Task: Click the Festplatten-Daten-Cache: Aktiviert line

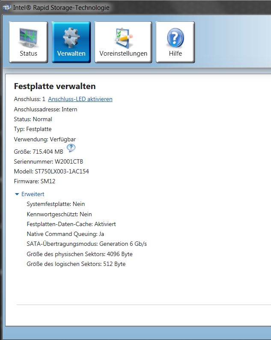Action: coord(71,224)
